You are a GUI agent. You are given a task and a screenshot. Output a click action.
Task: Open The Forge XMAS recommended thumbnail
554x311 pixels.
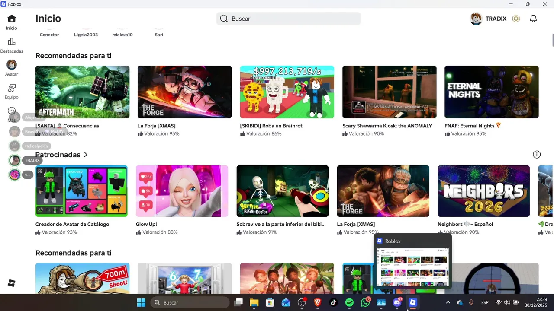pos(184,92)
